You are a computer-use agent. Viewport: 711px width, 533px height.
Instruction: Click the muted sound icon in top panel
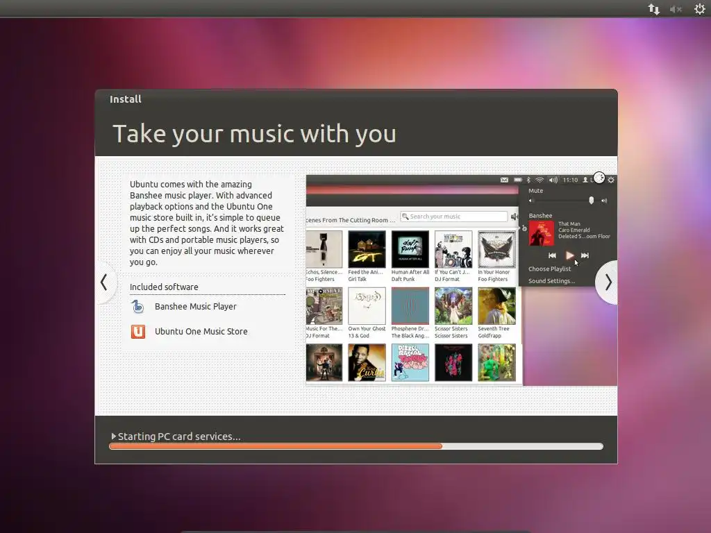tap(676, 9)
